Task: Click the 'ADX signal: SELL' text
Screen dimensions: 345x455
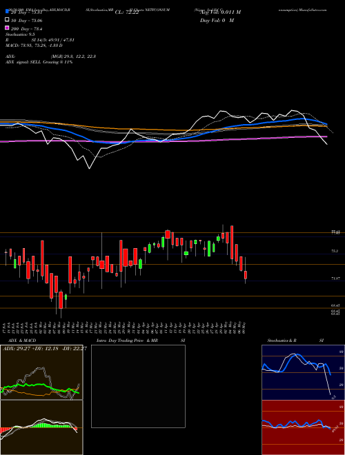Action: point(39,62)
